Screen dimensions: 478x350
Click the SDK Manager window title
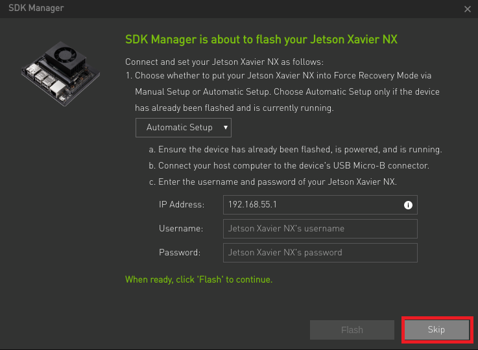coord(36,8)
